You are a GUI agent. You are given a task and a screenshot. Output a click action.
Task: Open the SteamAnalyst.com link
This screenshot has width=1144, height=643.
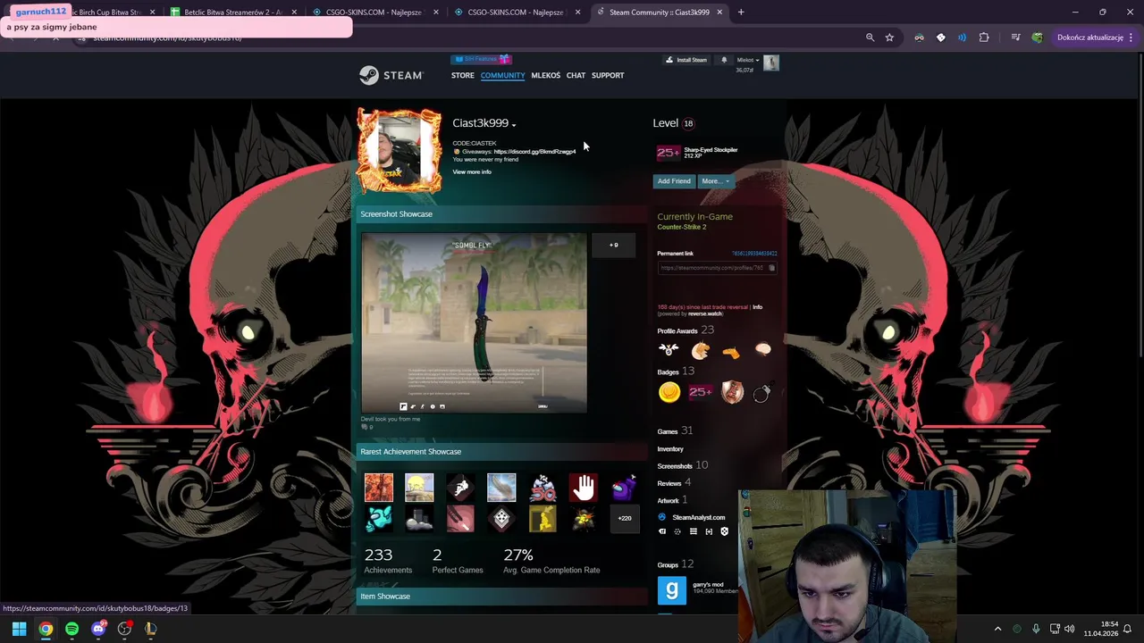[x=698, y=518]
